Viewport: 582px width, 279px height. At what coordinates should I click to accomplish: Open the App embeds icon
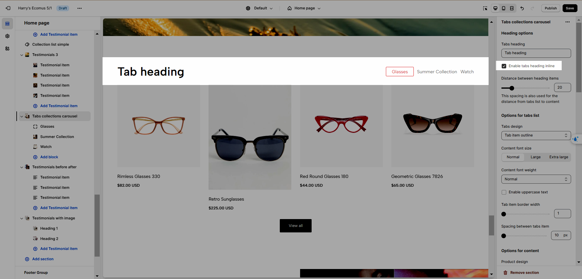point(7,48)
